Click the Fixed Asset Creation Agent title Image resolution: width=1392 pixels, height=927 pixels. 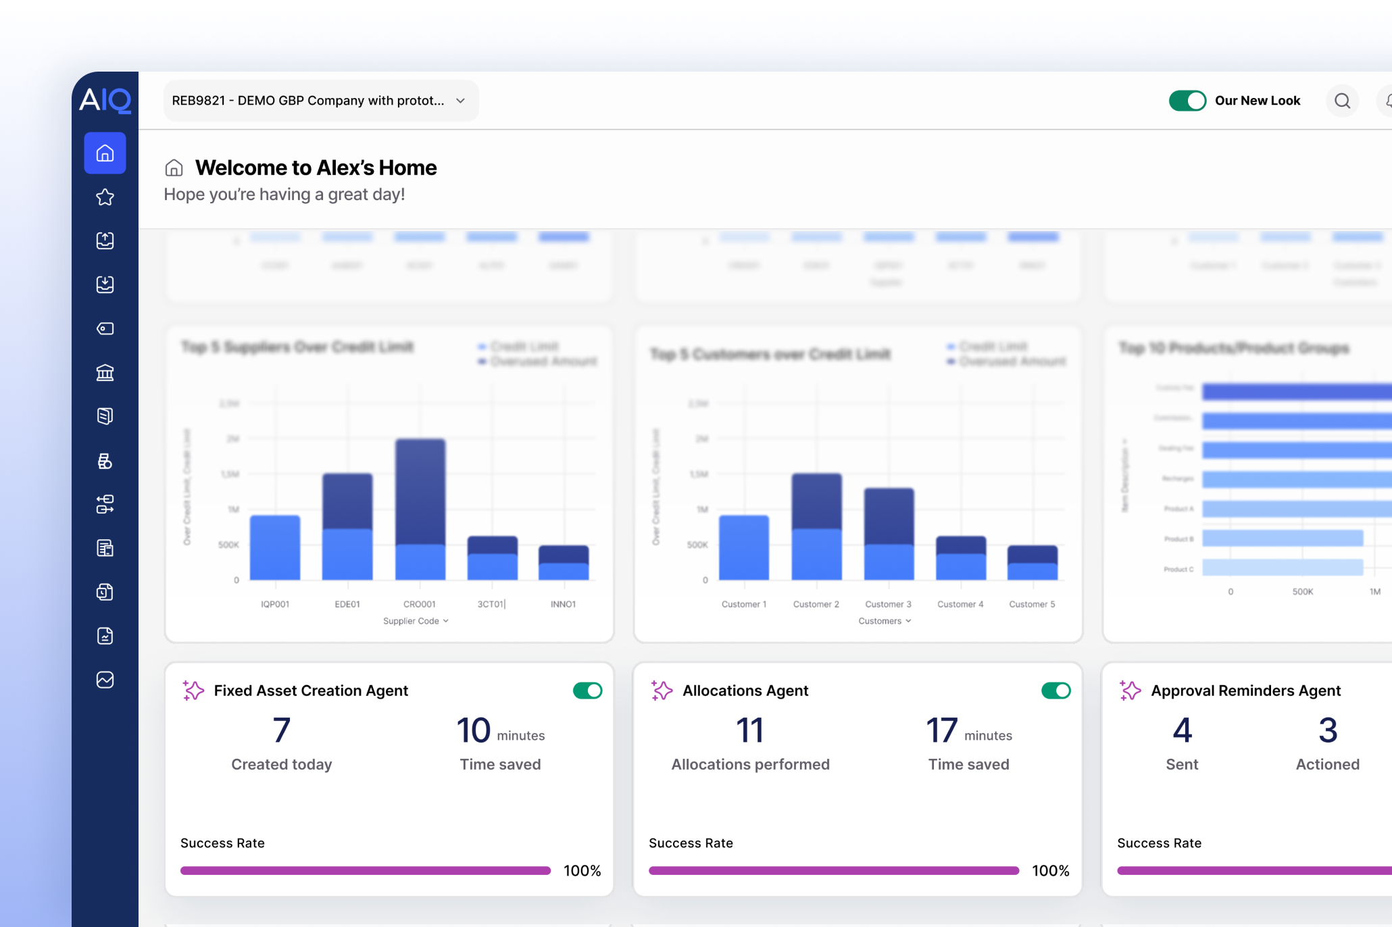point(311,691)
